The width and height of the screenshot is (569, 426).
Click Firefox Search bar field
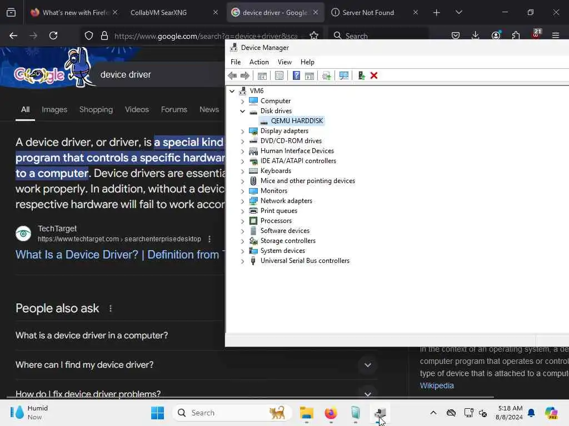(378, 35)
